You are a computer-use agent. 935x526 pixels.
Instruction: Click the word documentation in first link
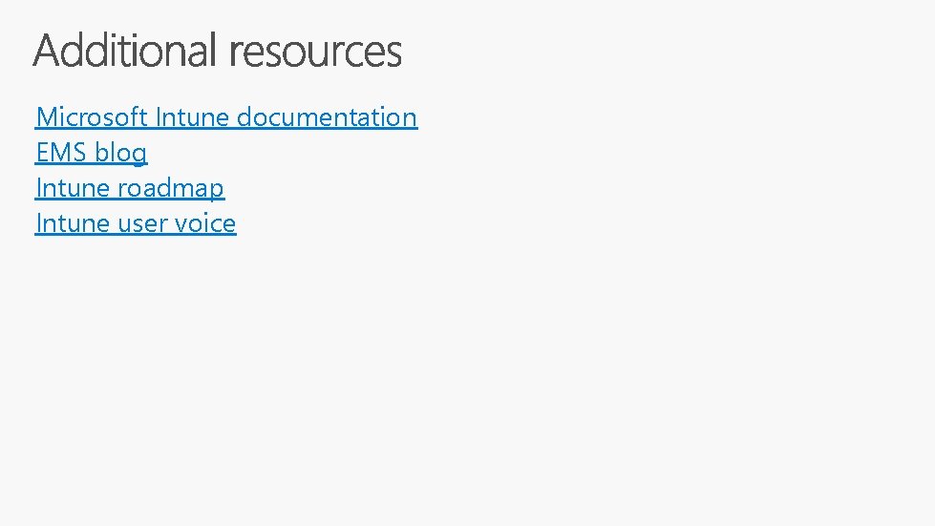[x=328, y=116]
